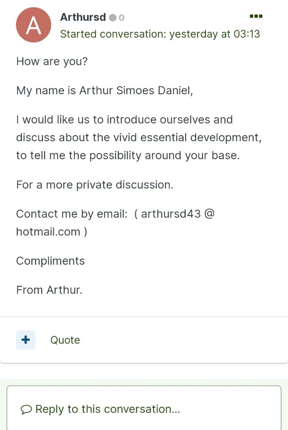Click the 'I would like us to introduce' line
This screenshot has width=288, height=430.
124,119
